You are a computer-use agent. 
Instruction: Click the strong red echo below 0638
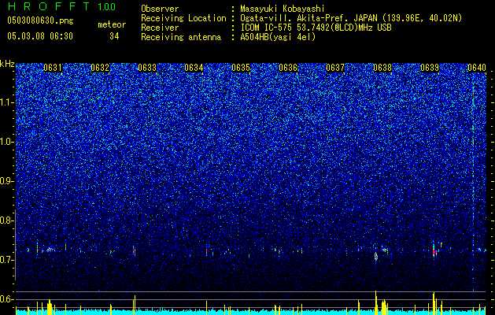click(x=376, y=256)
